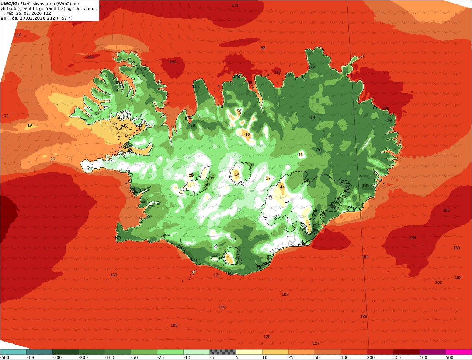Click the map value '182'

285,294
